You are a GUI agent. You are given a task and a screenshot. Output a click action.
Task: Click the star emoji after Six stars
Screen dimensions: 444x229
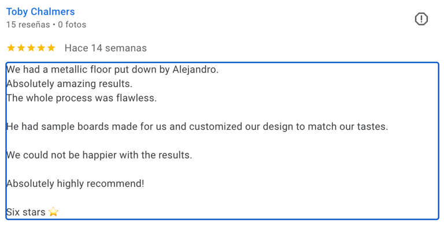click(53, 212)
